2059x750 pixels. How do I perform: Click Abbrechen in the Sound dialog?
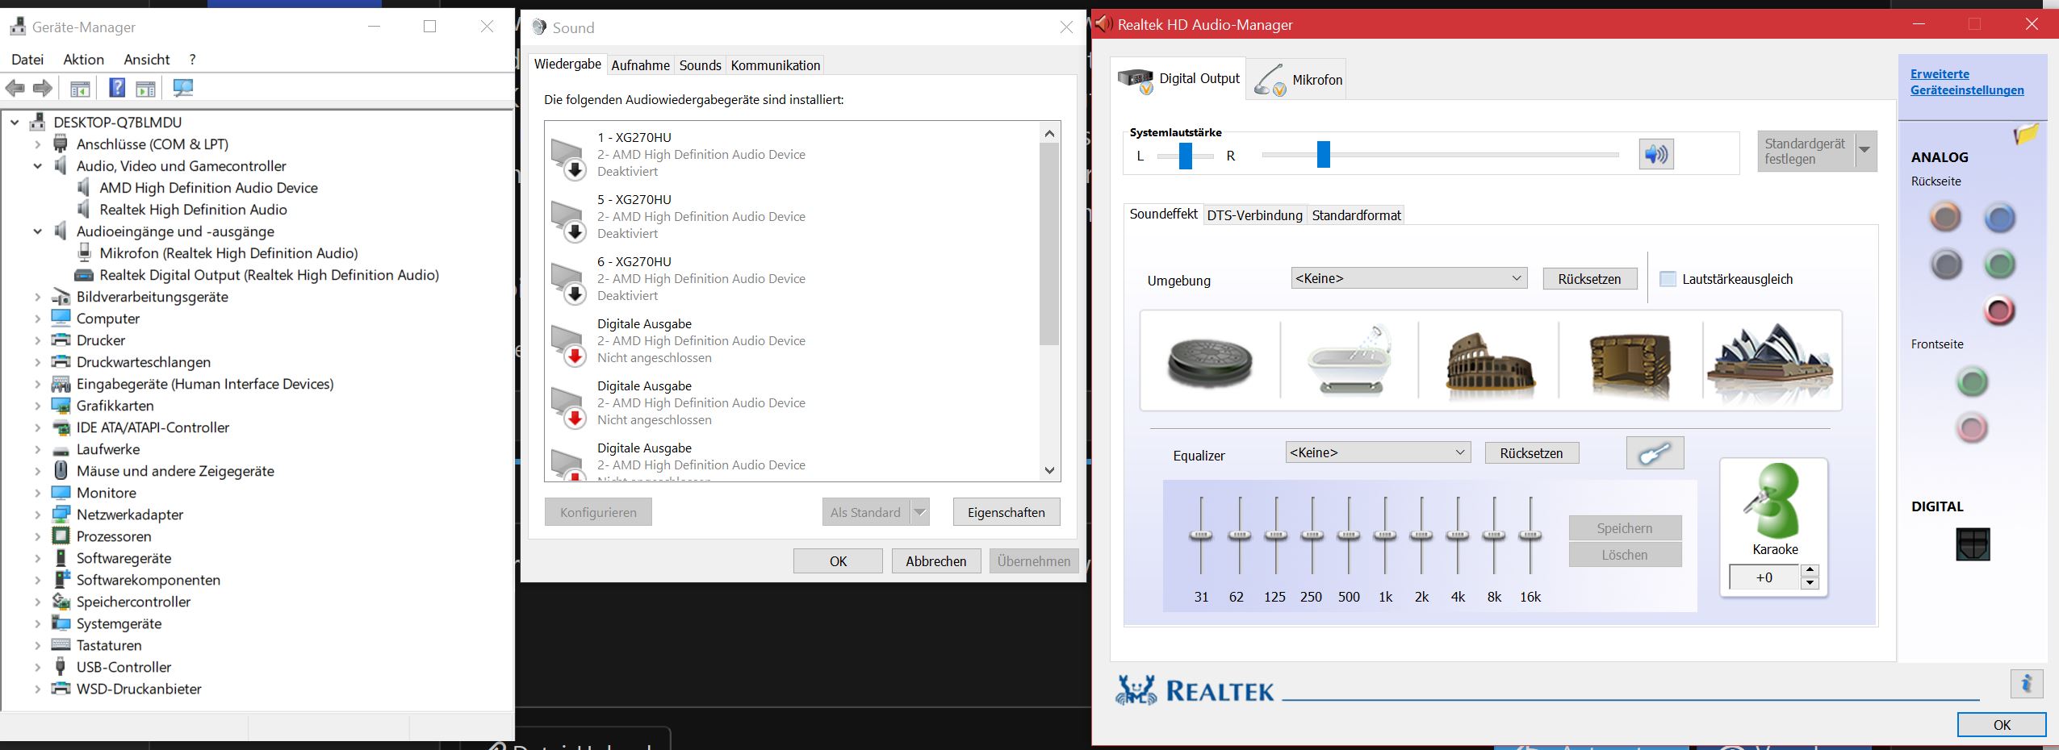[936, 561]
